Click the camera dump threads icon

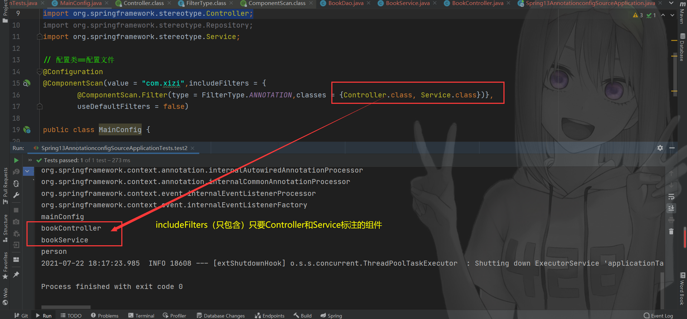(16, 222)
